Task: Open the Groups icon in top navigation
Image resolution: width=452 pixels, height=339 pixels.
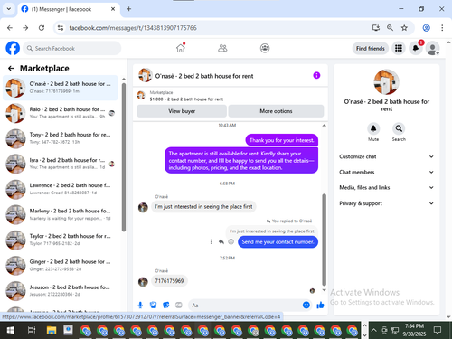Action: (265, 48)
